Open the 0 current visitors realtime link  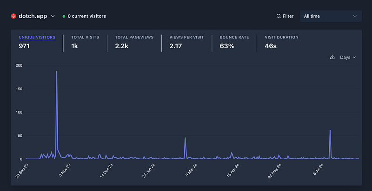(x=86, y=16)
